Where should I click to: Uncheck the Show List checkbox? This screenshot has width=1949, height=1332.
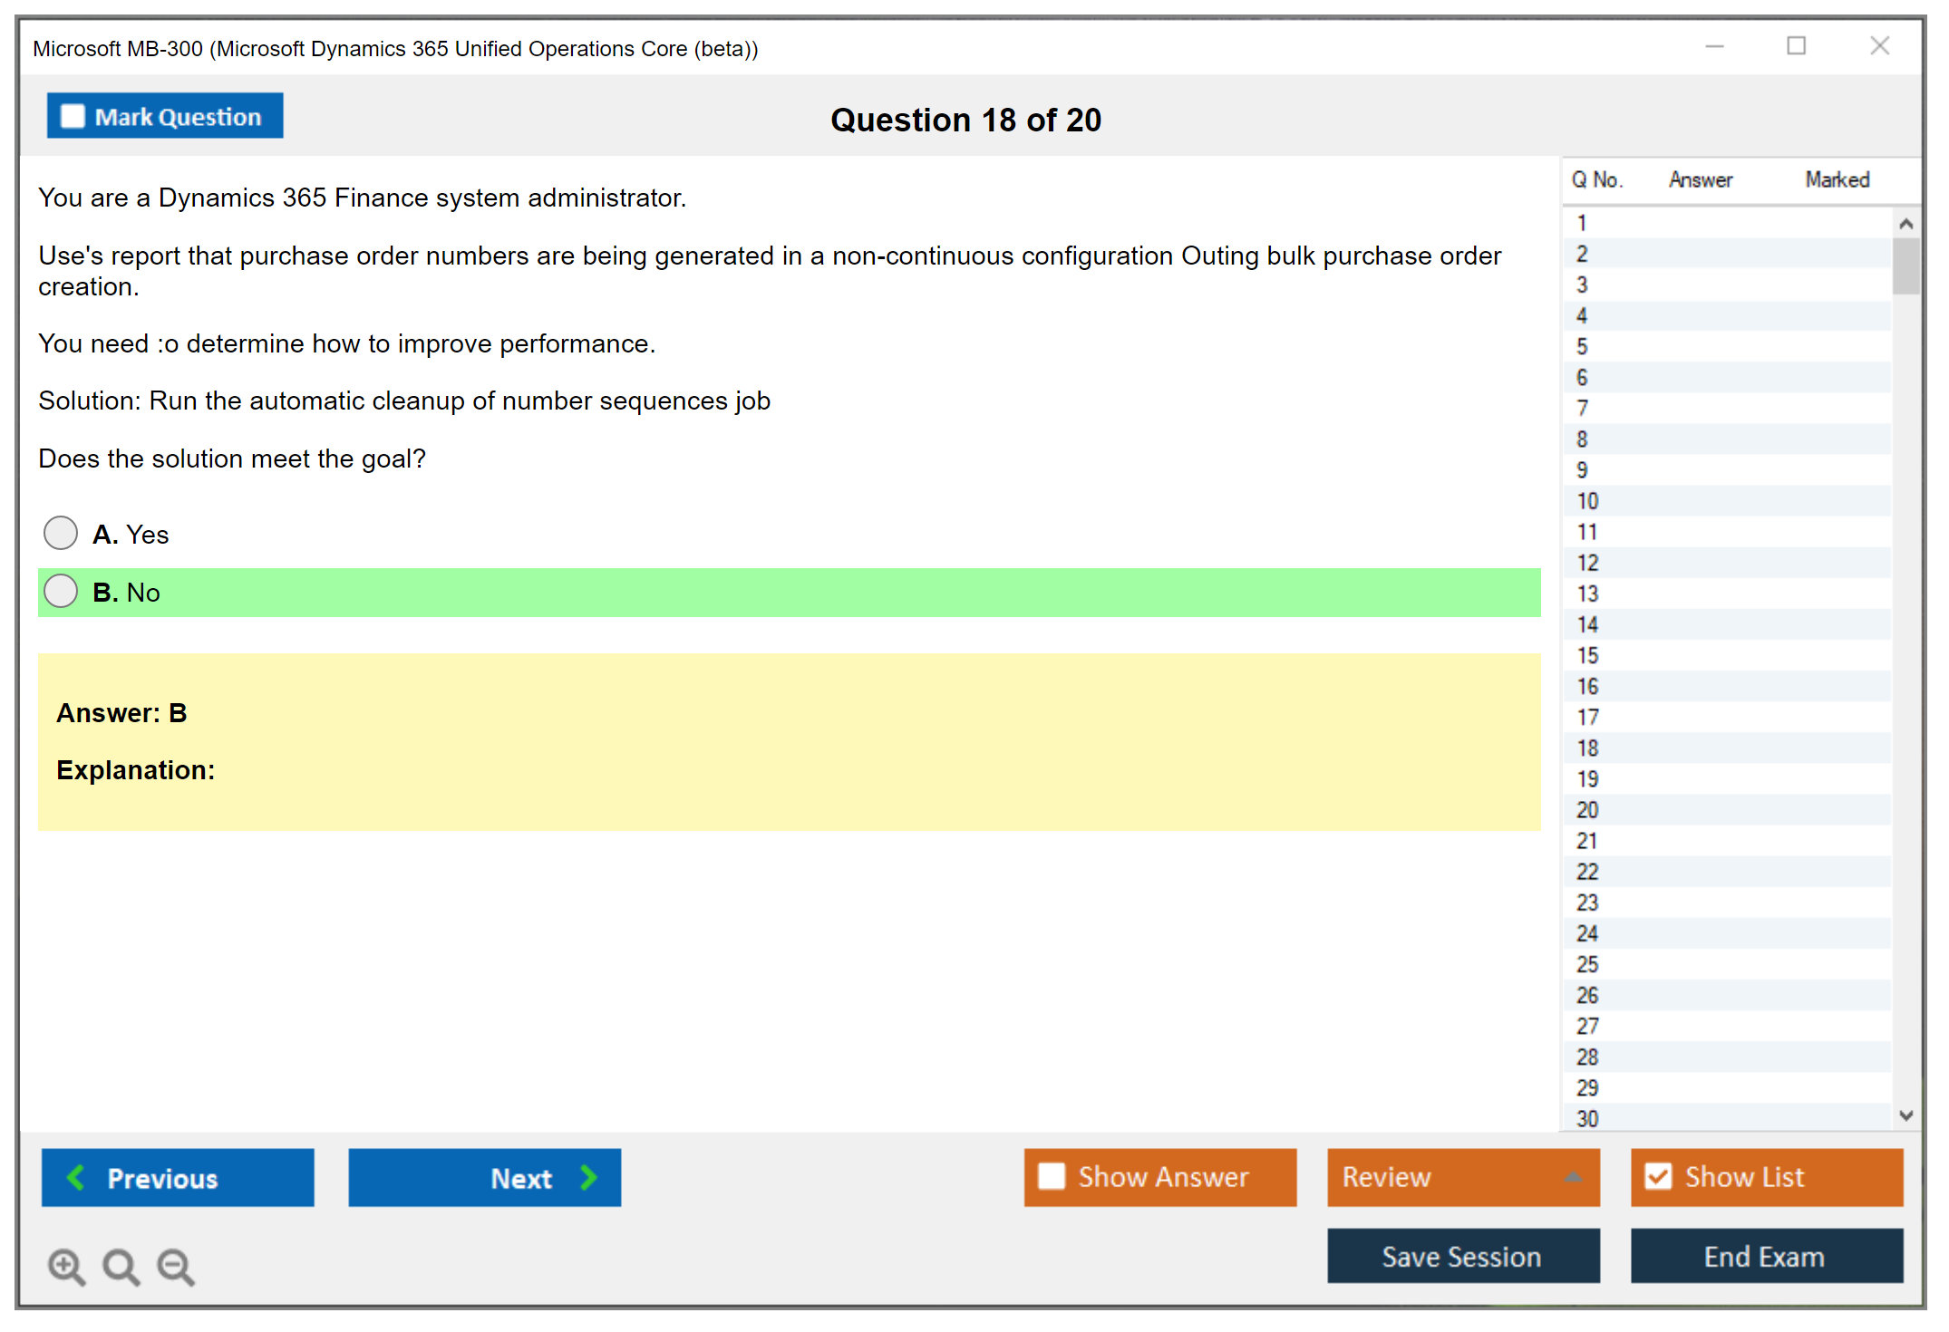[x=1658, y=1177]
